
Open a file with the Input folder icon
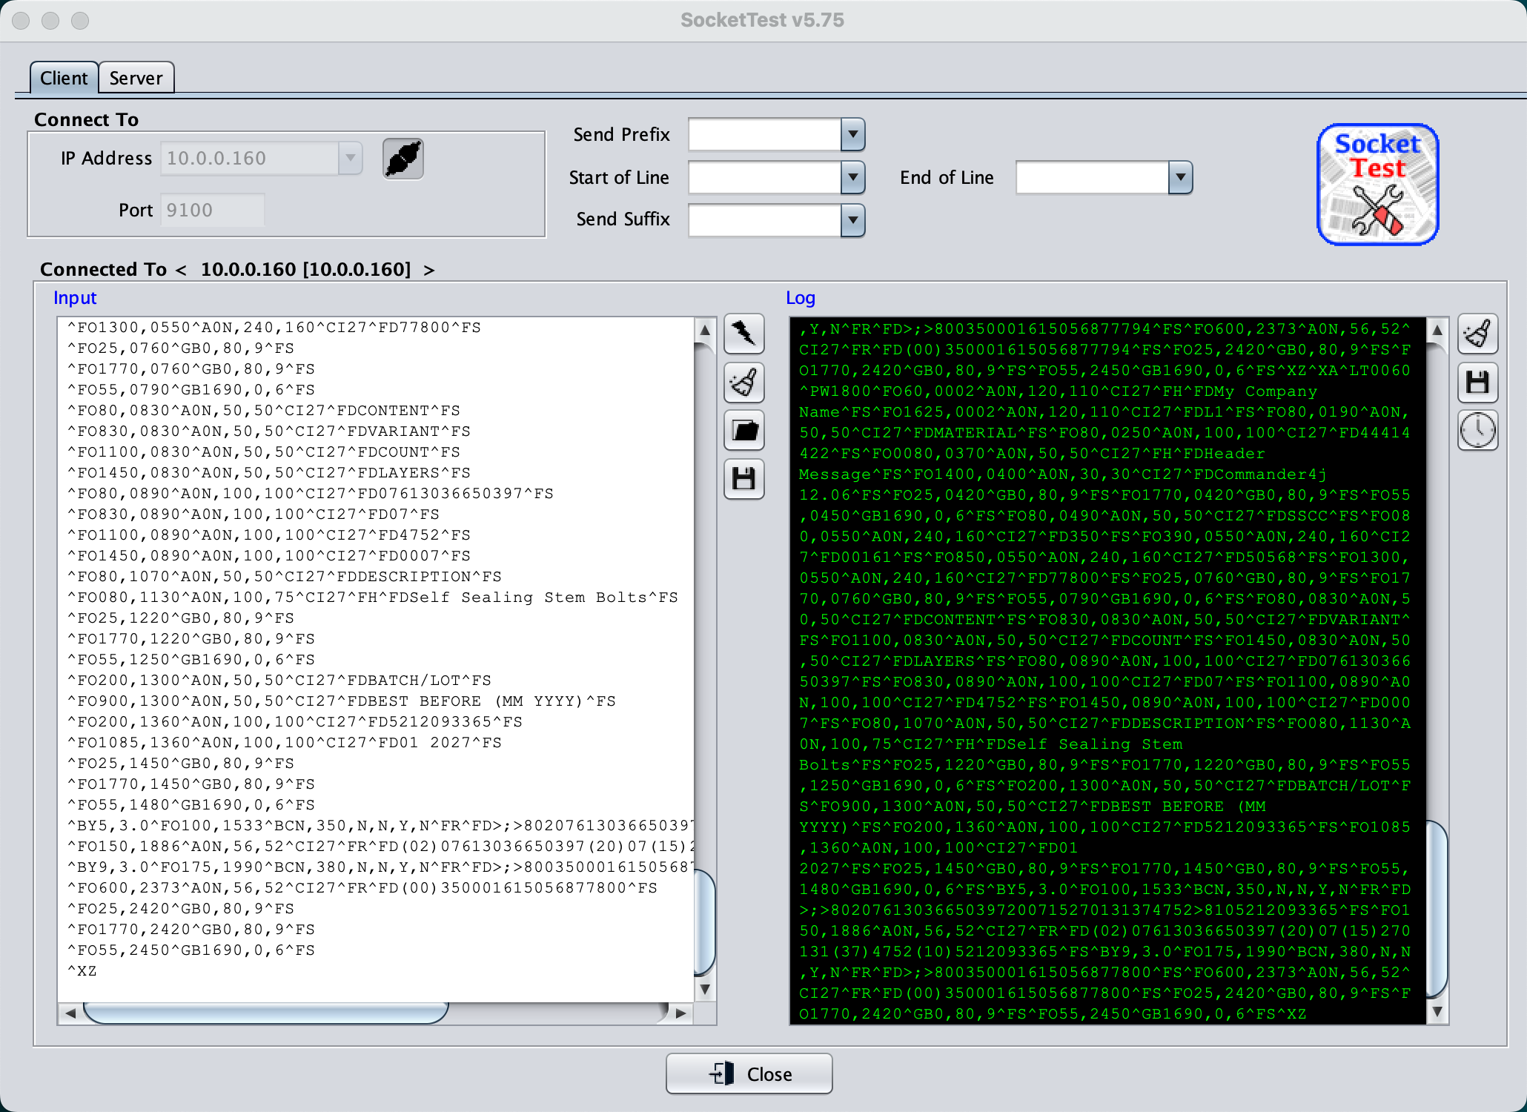[x=743, y=431]
